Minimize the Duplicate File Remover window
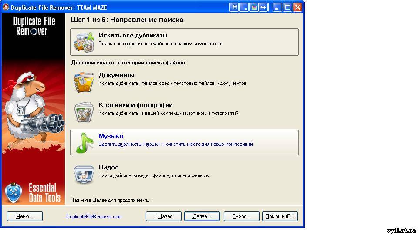Image resolution: width=418 pixels, height=235 pixels. pyautogui.click(x=277, y=7)
